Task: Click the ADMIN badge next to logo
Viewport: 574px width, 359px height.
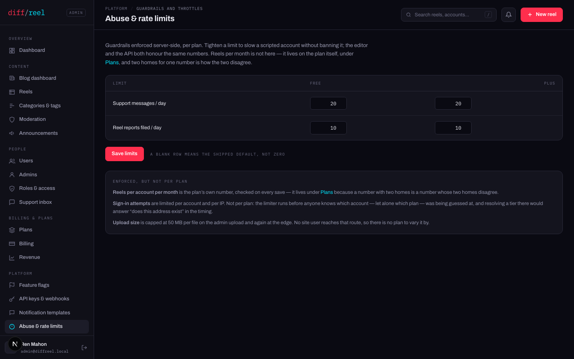Action: [76, 13]
